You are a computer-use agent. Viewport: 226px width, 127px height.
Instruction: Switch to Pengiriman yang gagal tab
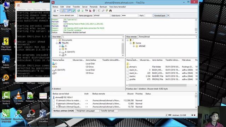(87, 111)
